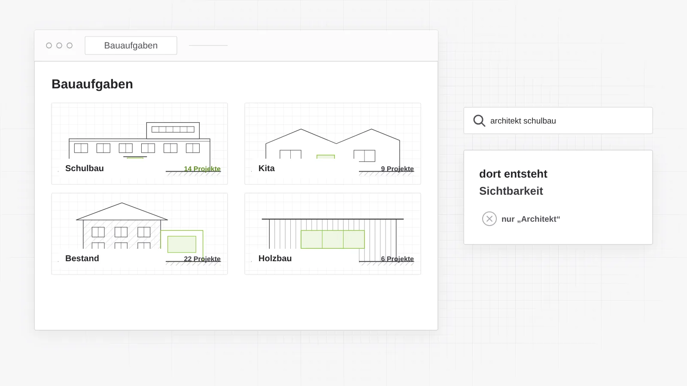The height and width of the screenshot is (386, 687).
Task: Open the Holzbau building thumbnail
Action: click(333, 233)
